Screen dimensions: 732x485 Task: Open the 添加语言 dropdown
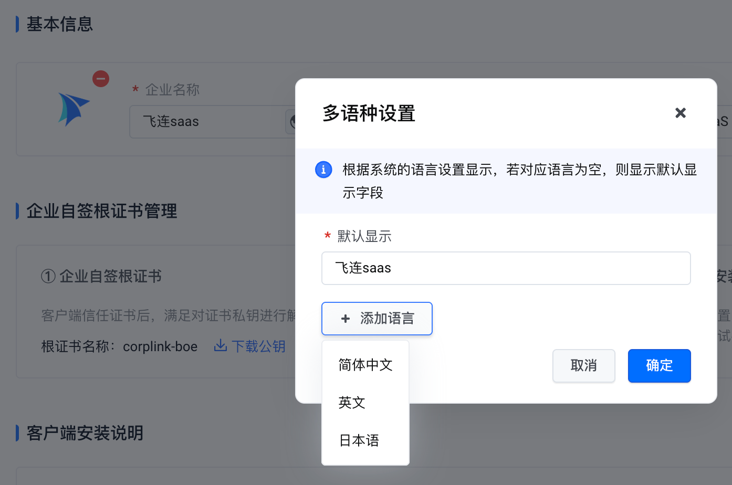[x=377, y=319]
